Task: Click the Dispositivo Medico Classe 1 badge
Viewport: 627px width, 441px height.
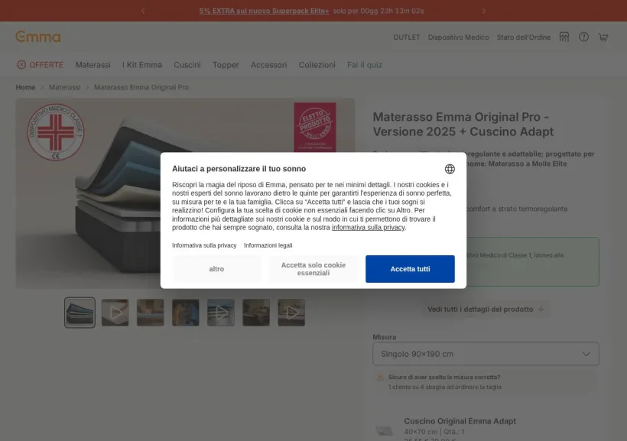Action: coord(56,132)
